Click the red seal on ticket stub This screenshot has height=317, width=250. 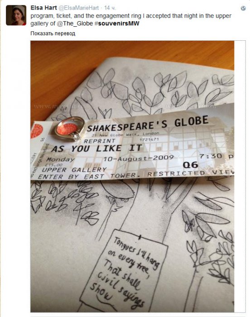pyautogui.click(x=37, y=131)
